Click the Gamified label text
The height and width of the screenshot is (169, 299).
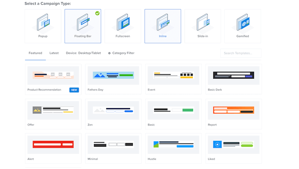[243, 36]
